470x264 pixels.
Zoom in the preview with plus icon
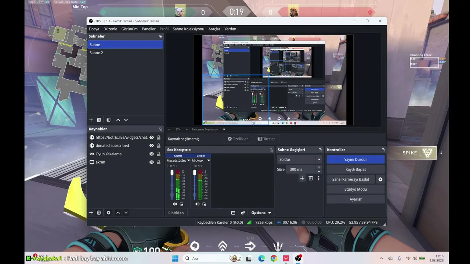187,129
